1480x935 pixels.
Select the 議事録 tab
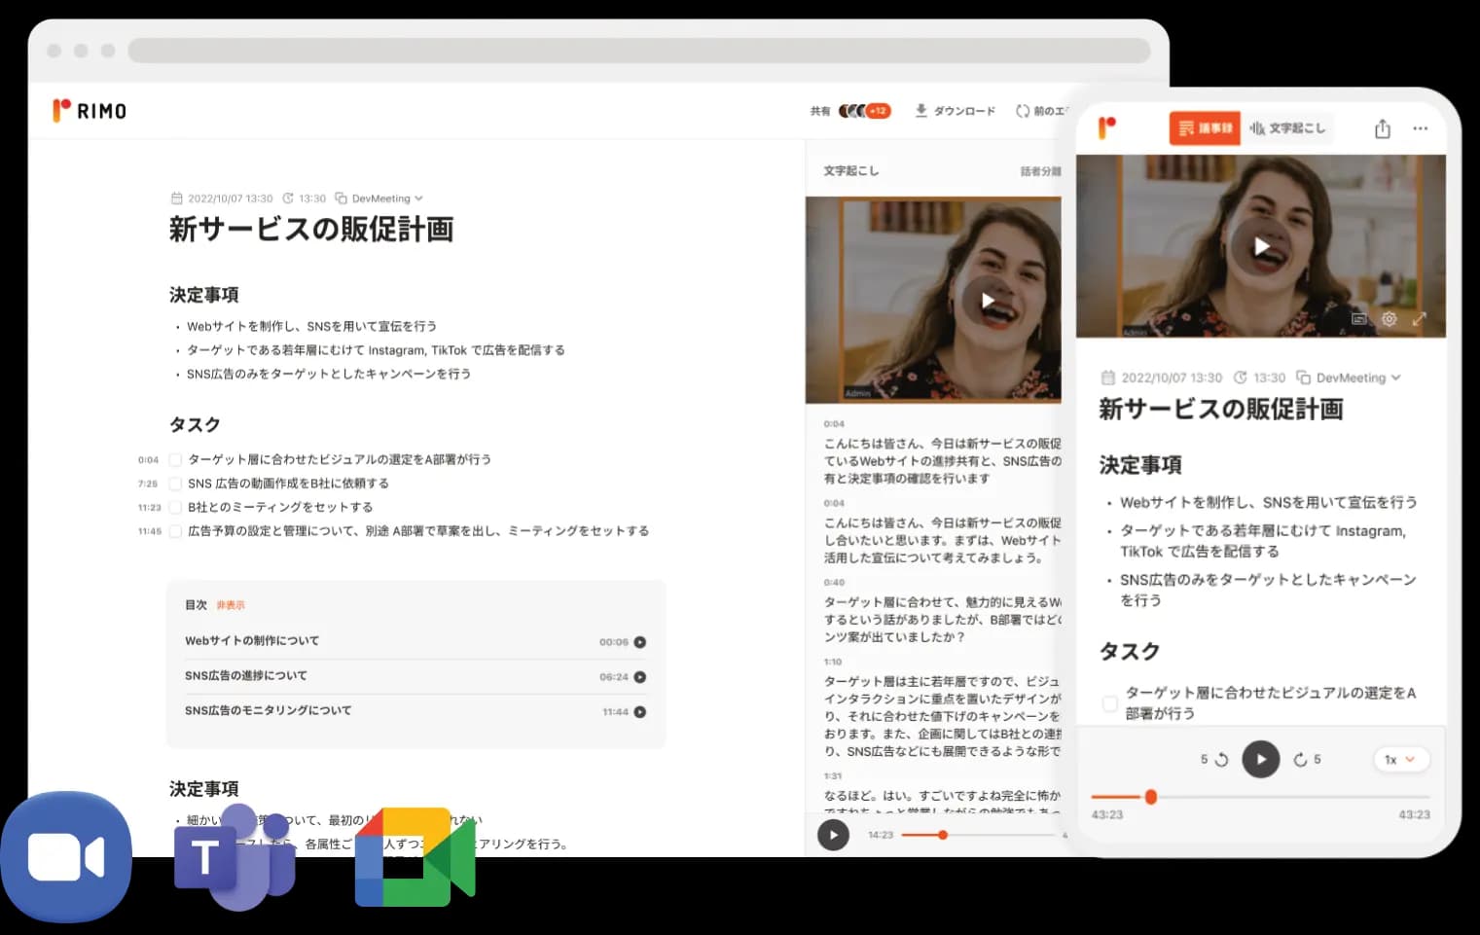[1205, 127]
